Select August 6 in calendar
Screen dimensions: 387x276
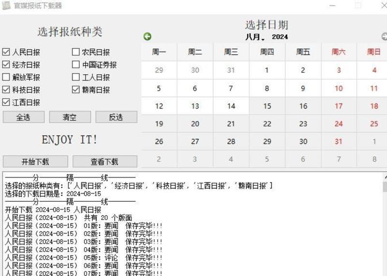[x=195, y=88]
